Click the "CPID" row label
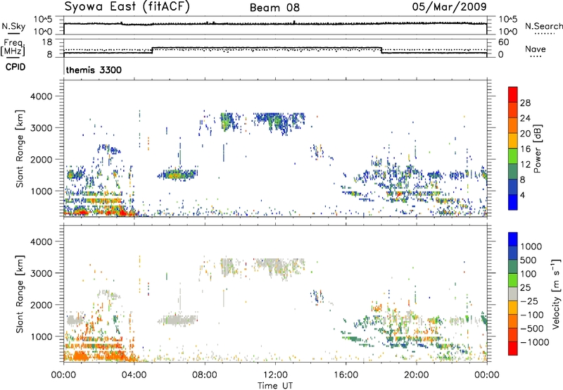The height and width of the screenshot is (390, 563). 15,67
